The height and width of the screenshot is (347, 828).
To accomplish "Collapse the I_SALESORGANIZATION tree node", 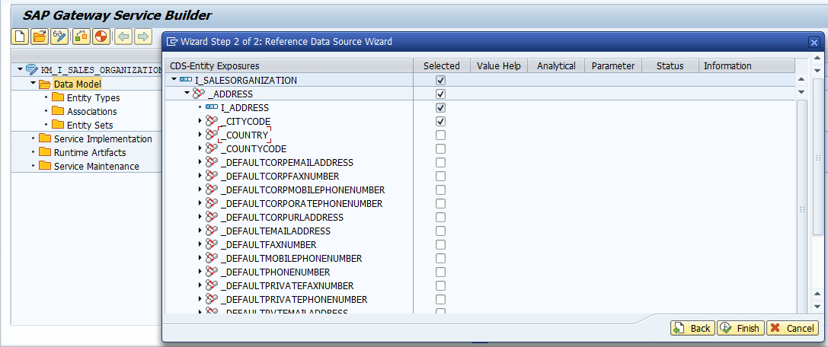I will [x=174, y=80].
